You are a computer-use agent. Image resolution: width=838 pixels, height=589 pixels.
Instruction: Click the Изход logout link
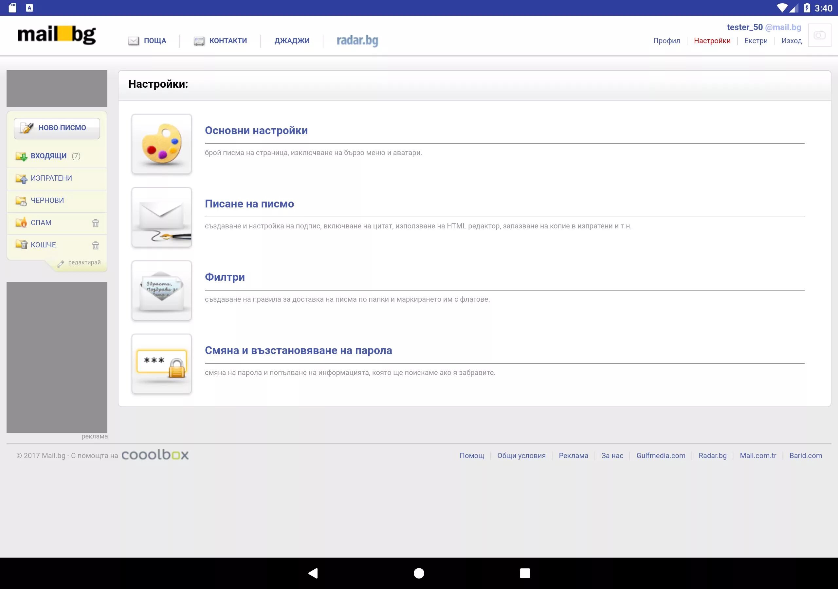point(791,41)
